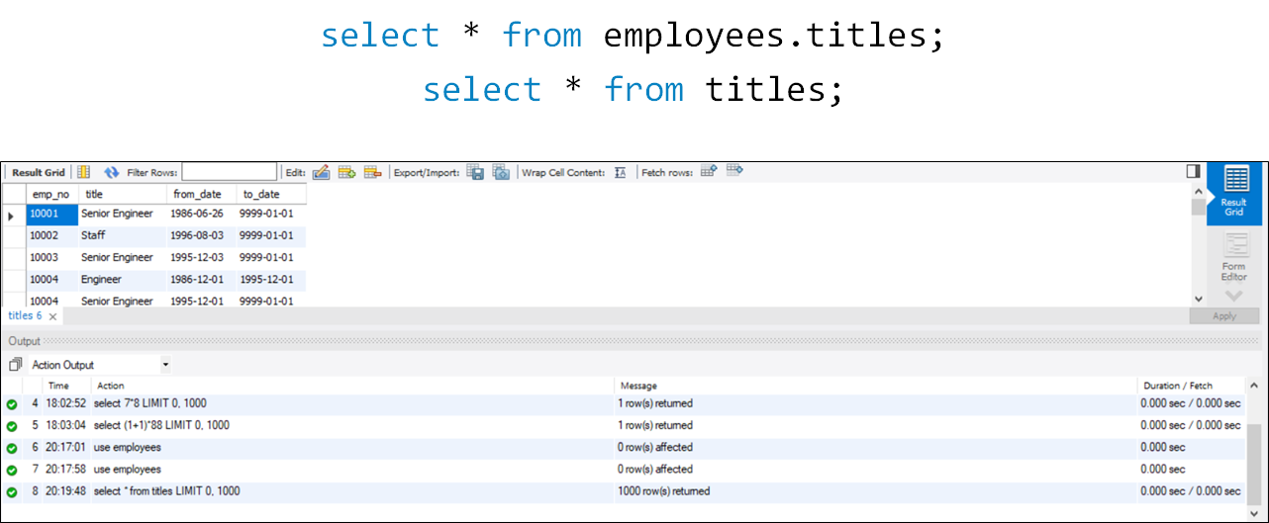Click the '1000 row(s) returned' message

(665, 490)
